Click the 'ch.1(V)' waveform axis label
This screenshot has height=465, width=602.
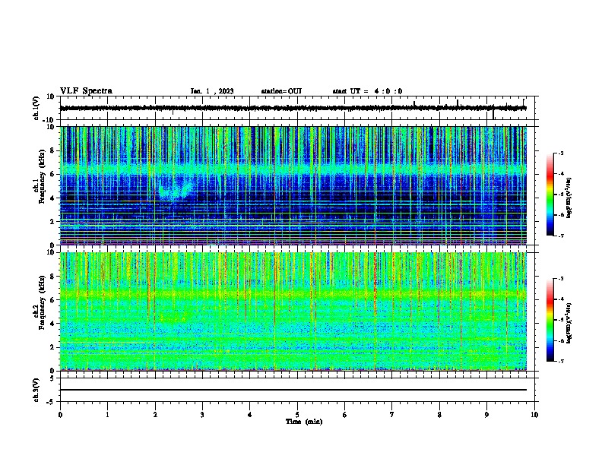click(36, 108)
